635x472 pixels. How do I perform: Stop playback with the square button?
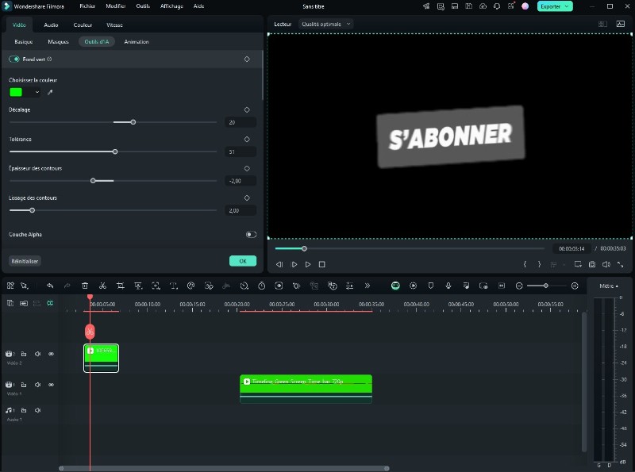pos(322,264)
